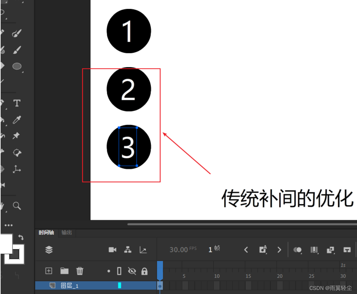This screenshot has height=294, width=357.
Task: Toggle outline view for all layers
Action: (119, 271)
